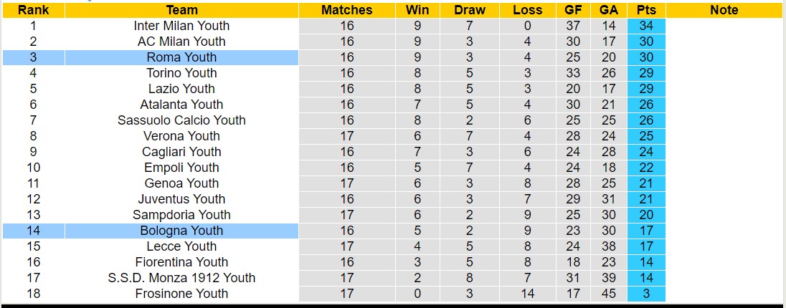
Task: Click the Loss column header
Action: pos(527,10)
